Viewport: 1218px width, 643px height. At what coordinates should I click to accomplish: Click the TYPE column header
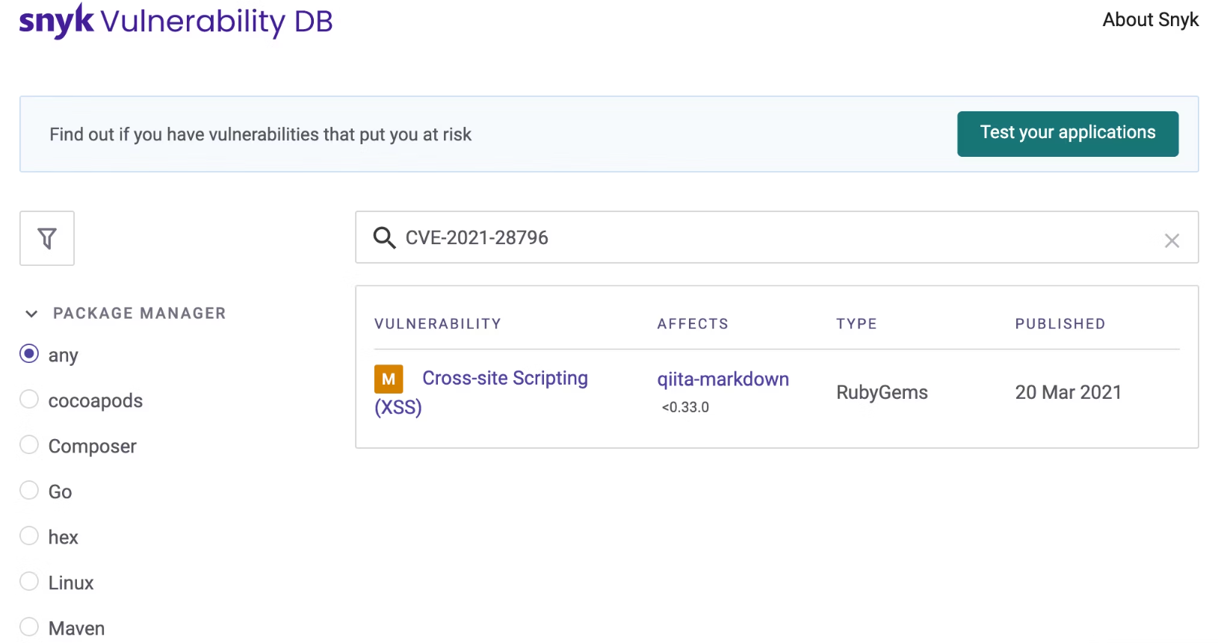pos(856,324)
